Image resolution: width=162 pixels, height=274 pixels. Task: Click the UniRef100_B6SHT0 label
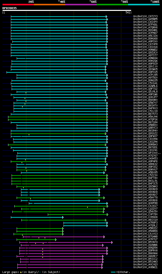point(145,106)
